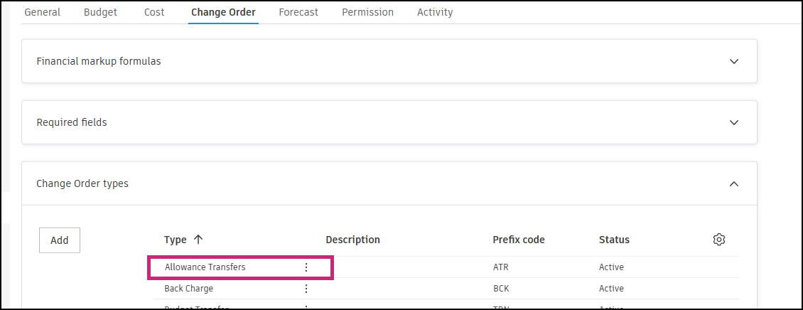This screenshot has width=803, height=310.
Task: Click the Status column header
Action: coord(614,240)
